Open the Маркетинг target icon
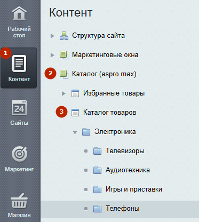This screenshot has width=199, height=222. click(x=19, y=154)
